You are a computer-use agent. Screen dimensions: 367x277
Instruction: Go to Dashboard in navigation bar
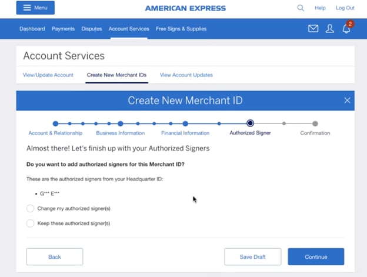click(32, 28)
